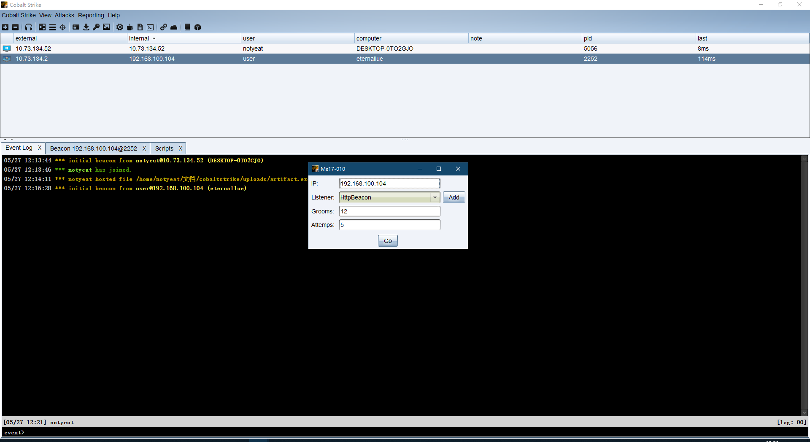Click the sort arrow on internal column
The height and width of the screenshot is (442, 810).
pos(154,38)
